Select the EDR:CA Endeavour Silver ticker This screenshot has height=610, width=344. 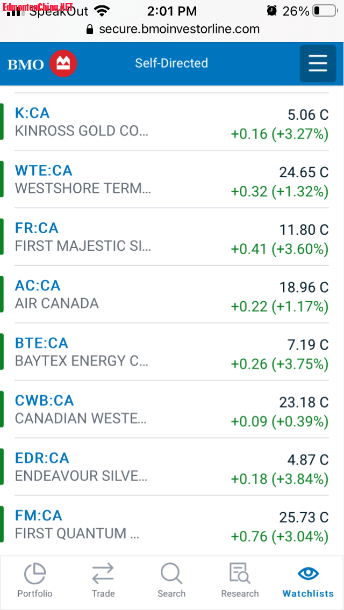coord(42,458)
